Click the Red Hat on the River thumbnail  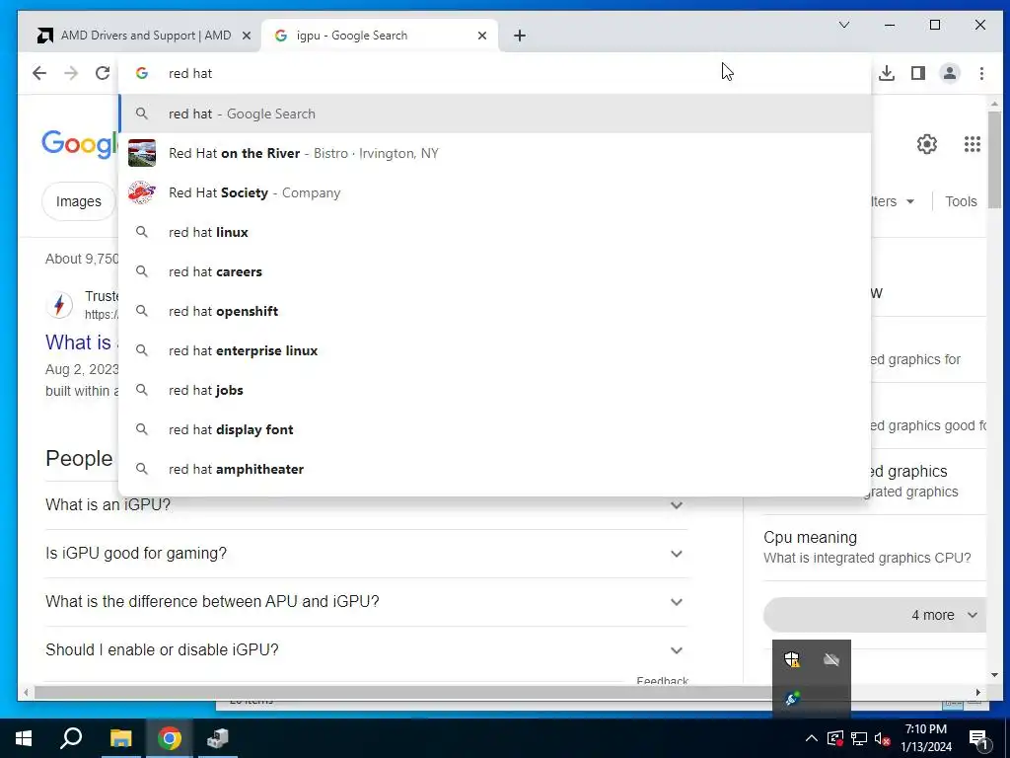point(142,153)
